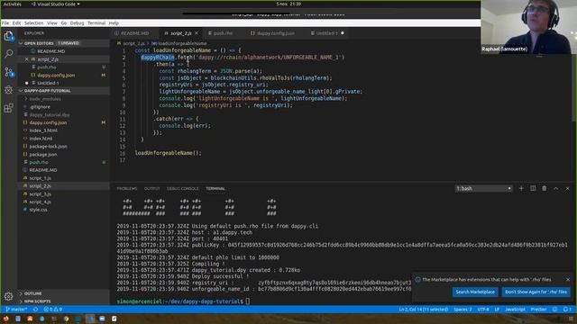Change the LF line ending in the status bar

click(x=497, y=310)
